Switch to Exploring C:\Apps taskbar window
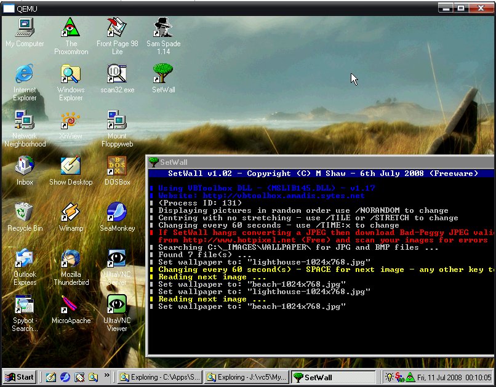The width and height of the screenshot is (496, 387). pos(160,377)
